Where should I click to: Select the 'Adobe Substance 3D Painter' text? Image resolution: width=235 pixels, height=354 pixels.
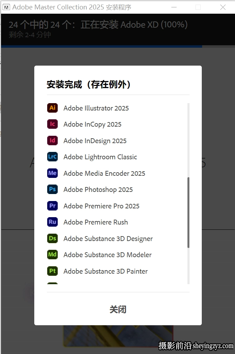click(106, 271)
